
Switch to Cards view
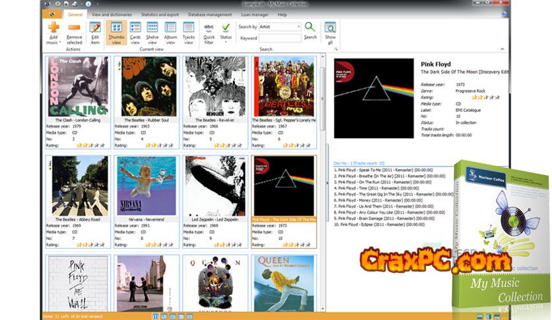click(135, 28)
